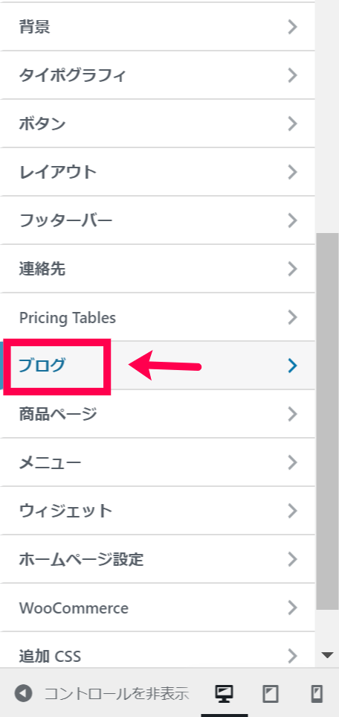
Task: Click chevron next to 追加 CSS
Action: [293, 656]
